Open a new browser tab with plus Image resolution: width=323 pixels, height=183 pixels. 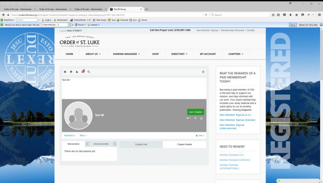coord(147,9)
